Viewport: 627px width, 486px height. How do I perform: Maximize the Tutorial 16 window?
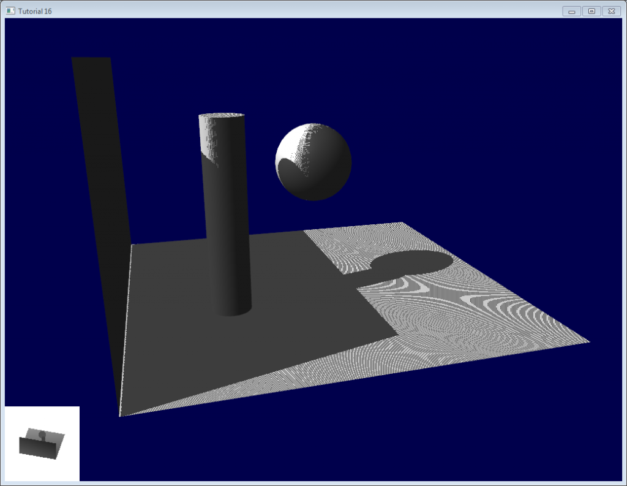(591, 11)
